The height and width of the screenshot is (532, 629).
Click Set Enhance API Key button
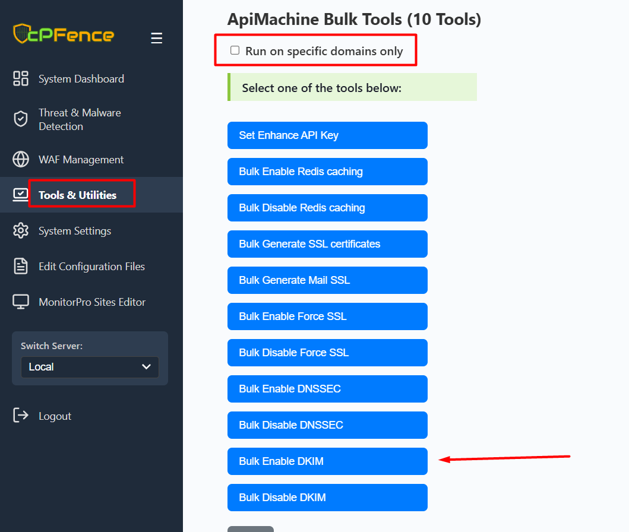tap(327, 135)
